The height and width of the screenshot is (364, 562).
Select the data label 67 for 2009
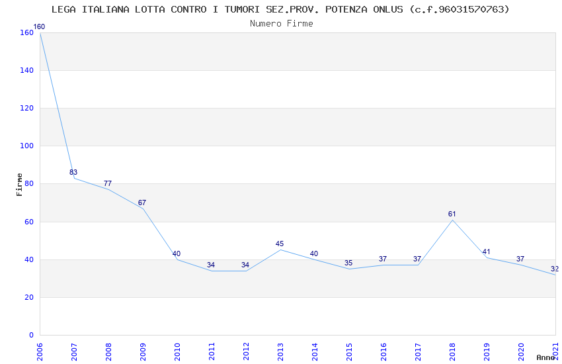[142, 203]
